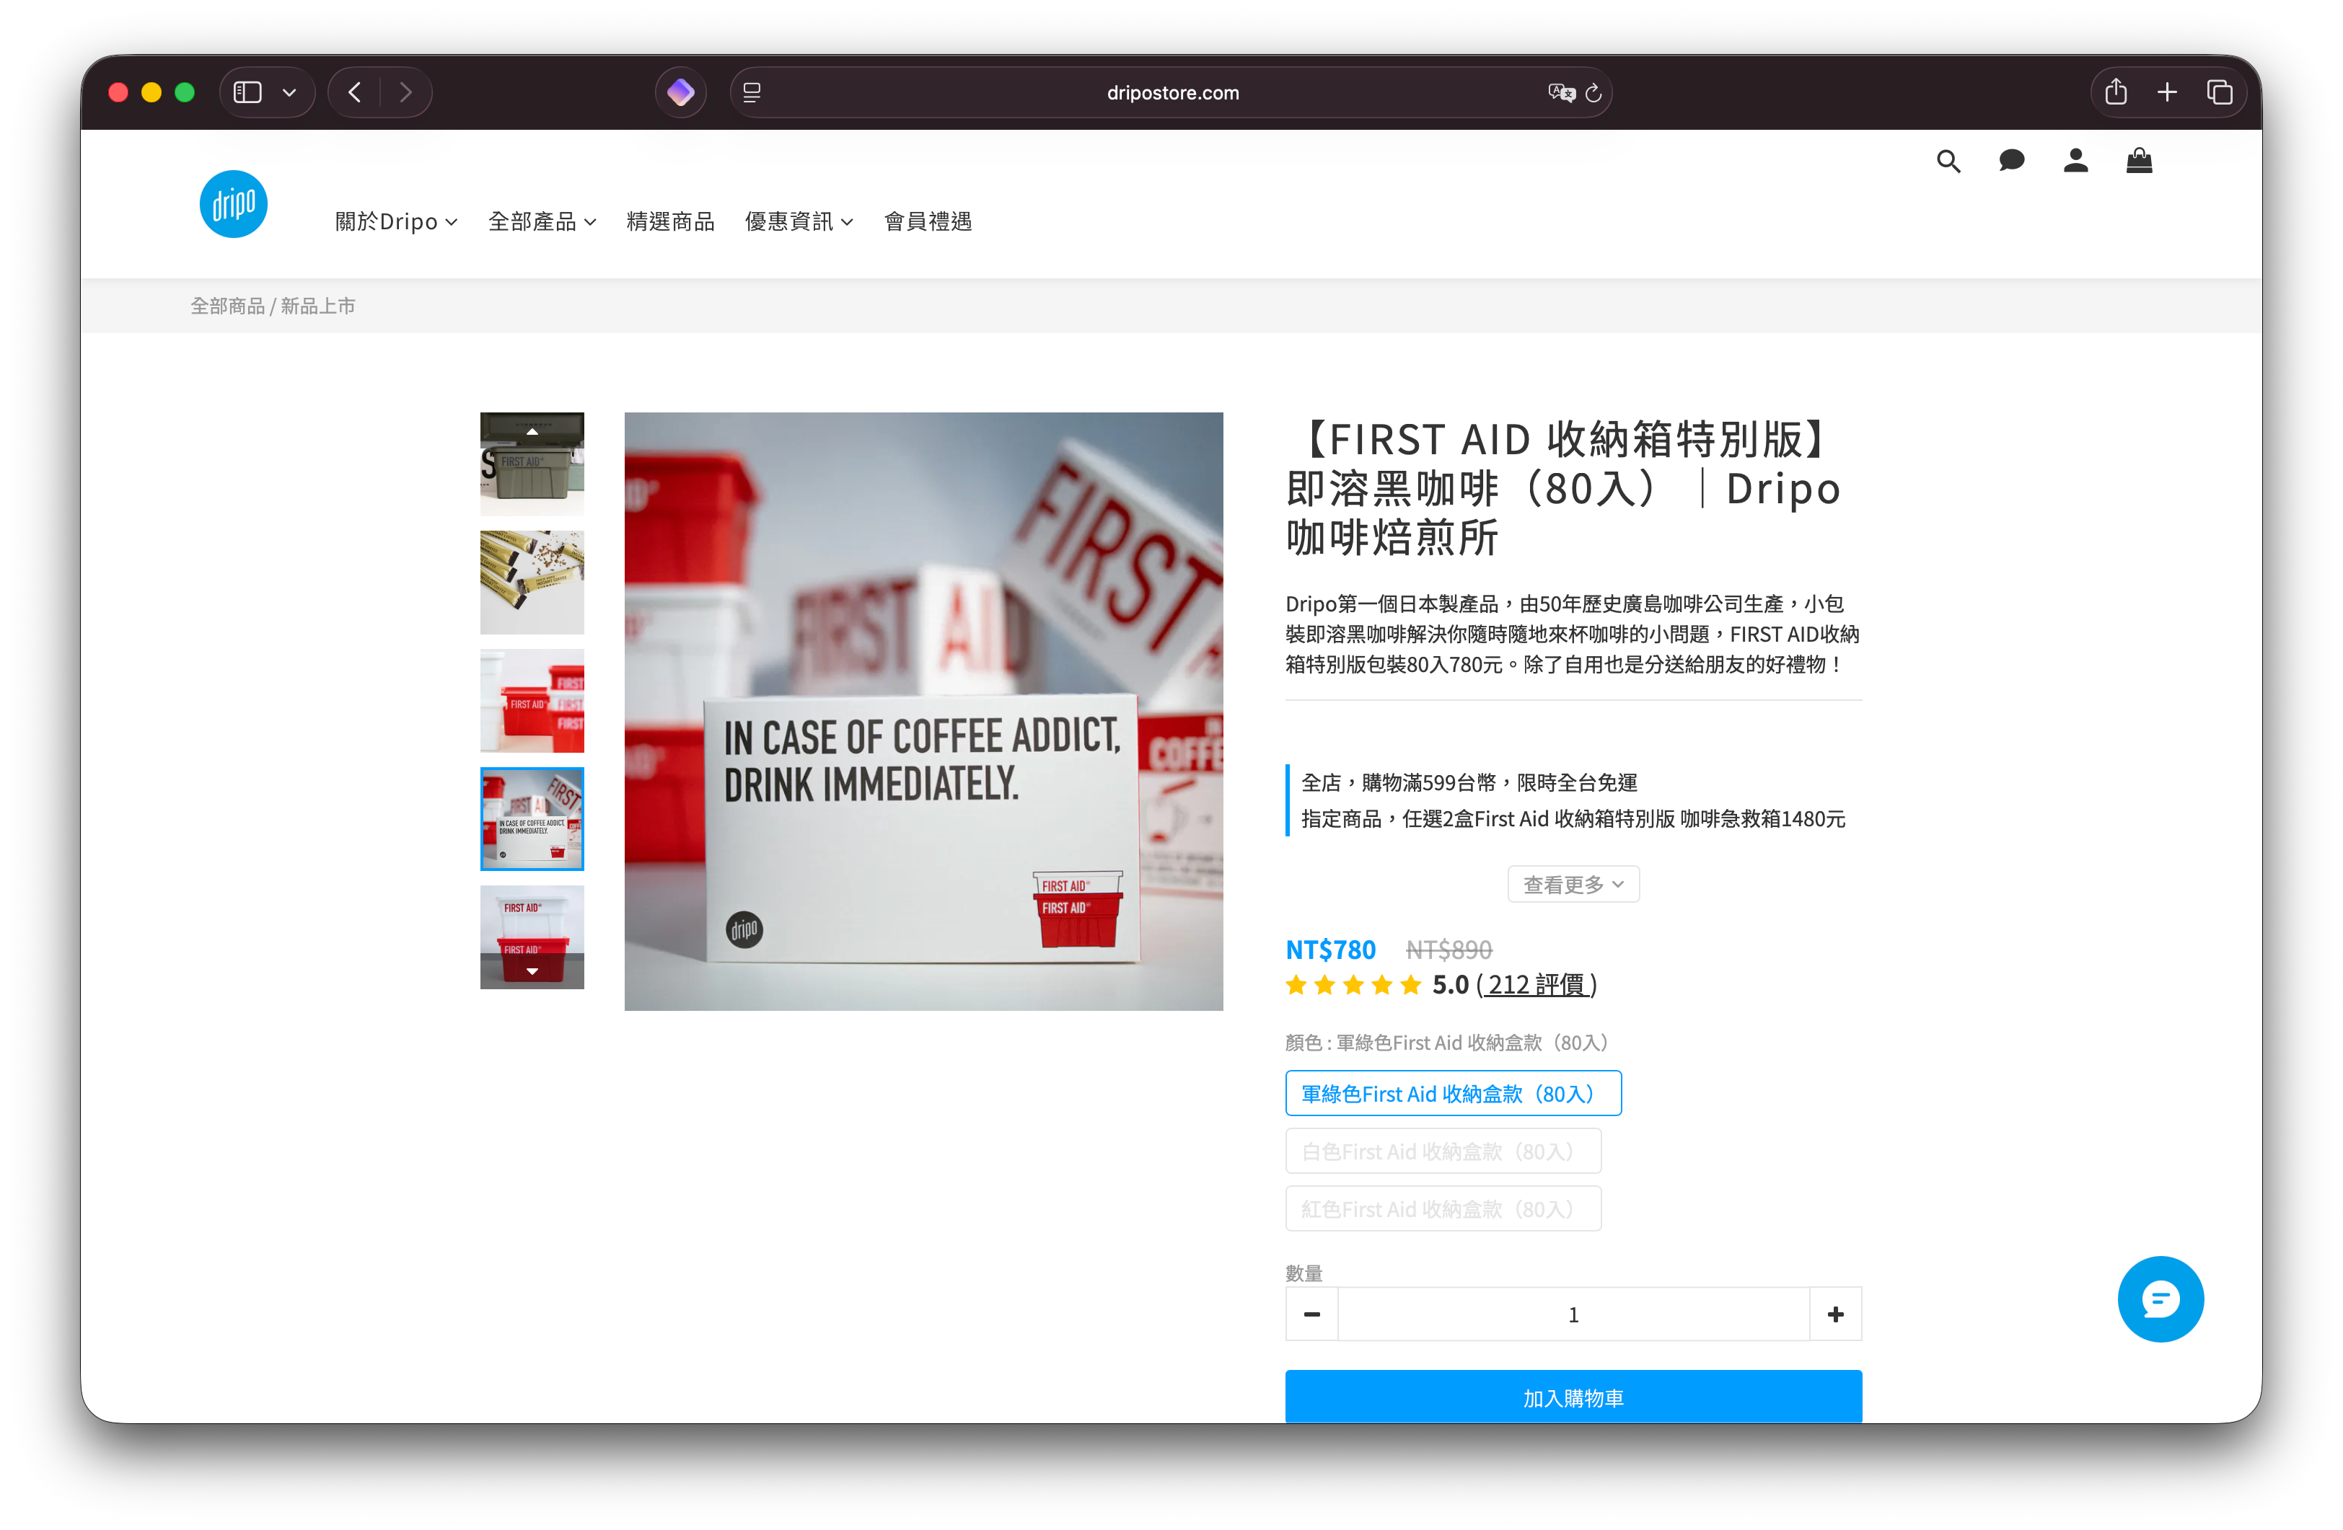Click the page reload icon

[x=1593, y=94]
